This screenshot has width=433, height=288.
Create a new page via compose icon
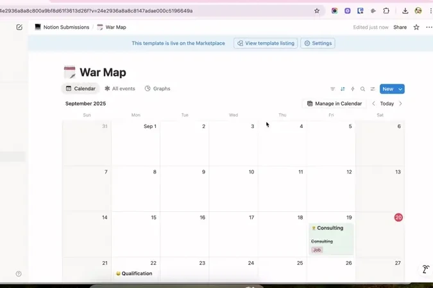(x=19, y=27)
